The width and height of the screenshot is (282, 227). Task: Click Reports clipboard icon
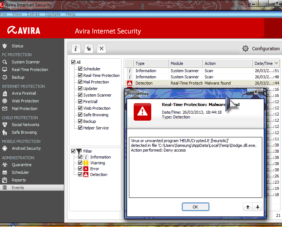tap(5, 180)
